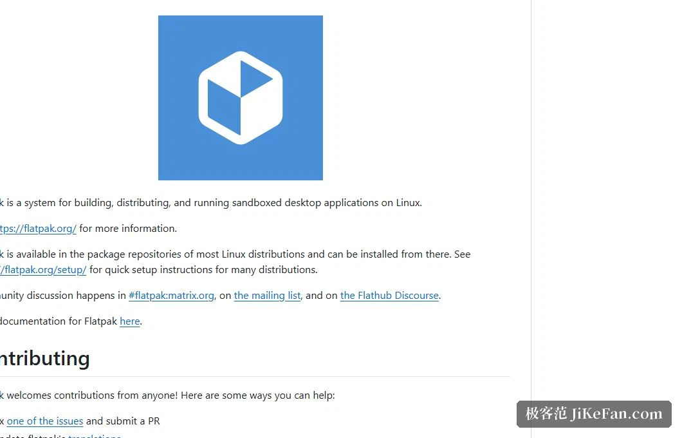Click text 'for quick setup instructions for many distributions.'
Screen dimensions: 682x438
tap(203, 270)
